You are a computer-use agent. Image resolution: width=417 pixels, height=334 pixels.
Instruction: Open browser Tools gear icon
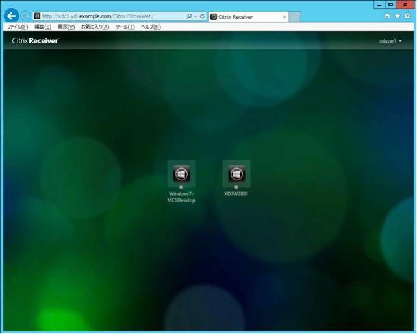(407, 16)
